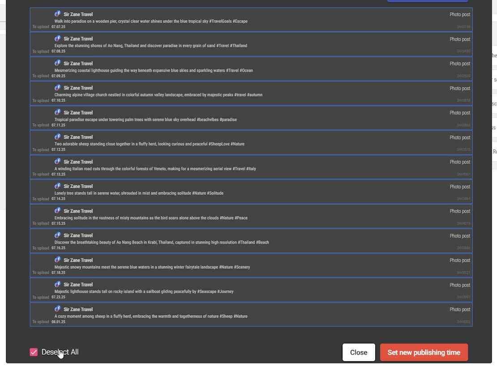Click Facebook icon on wooden pier post
The image size is (497, 368).
tap(57, 14)
